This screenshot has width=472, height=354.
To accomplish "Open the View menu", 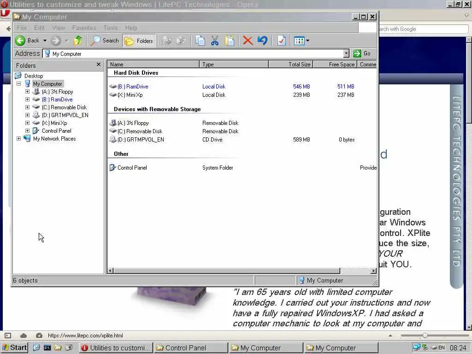I will tap(59, 28).
